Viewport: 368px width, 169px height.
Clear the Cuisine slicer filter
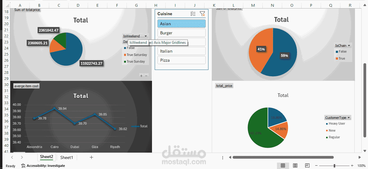pyautogui.click(x=202, y=14)
